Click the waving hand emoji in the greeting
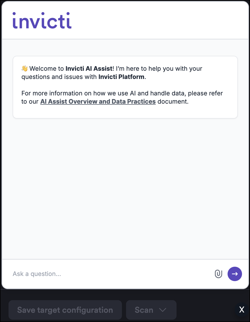 coord(24,68)
